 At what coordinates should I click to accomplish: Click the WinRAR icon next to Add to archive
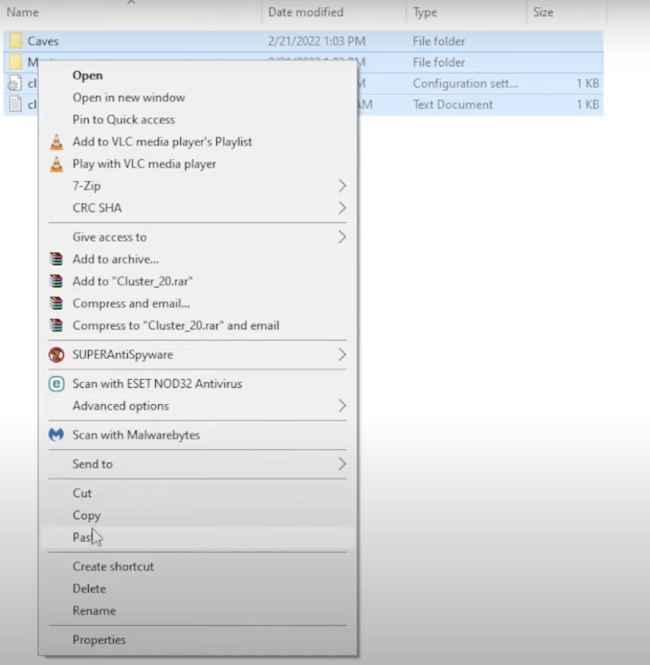pos(56,260)
